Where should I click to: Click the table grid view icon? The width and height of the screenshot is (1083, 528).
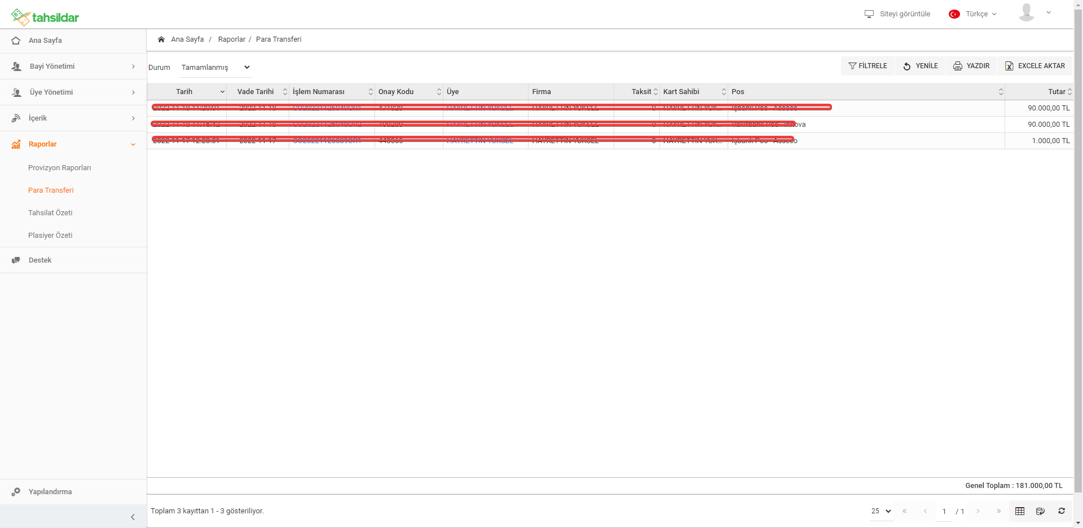[x=1020, y=511]
